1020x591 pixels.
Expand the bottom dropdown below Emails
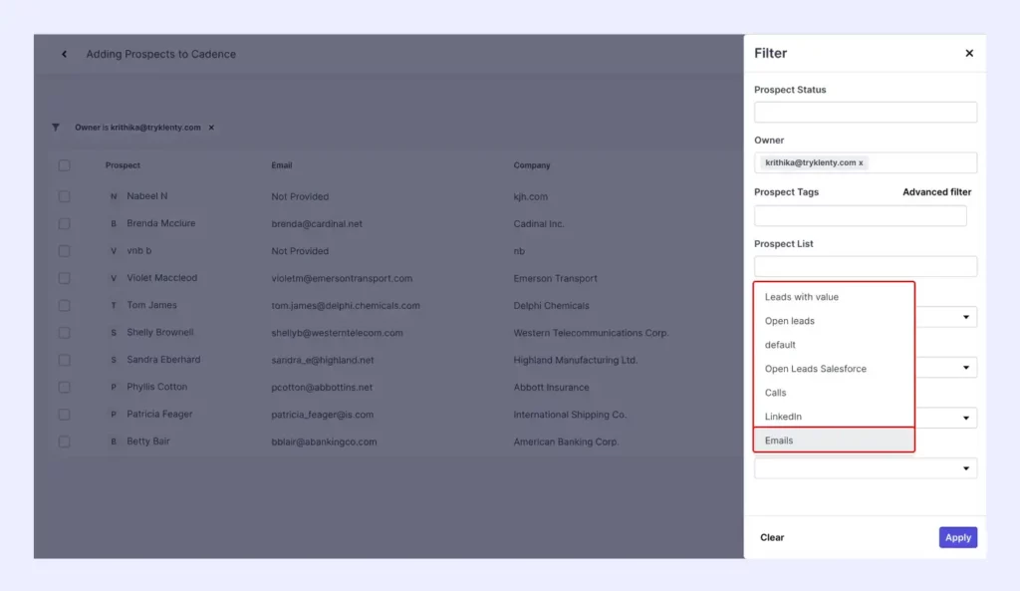click(966, 468)
